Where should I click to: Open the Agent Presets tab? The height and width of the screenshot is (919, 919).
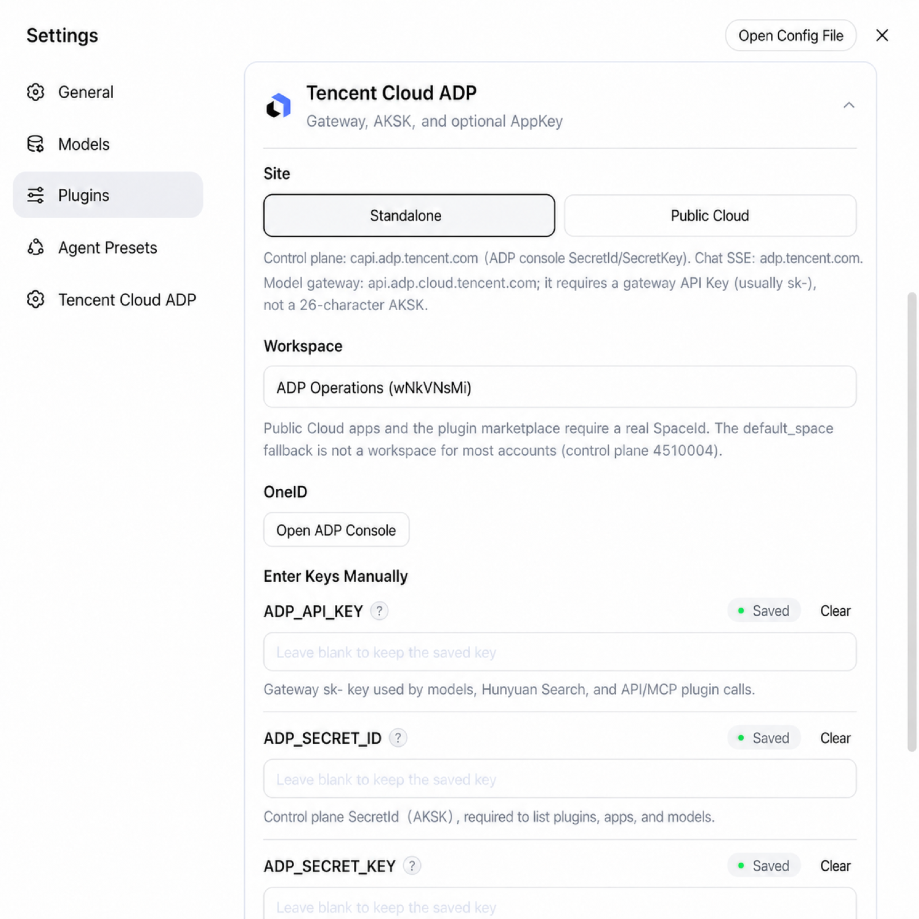point(108,248)
